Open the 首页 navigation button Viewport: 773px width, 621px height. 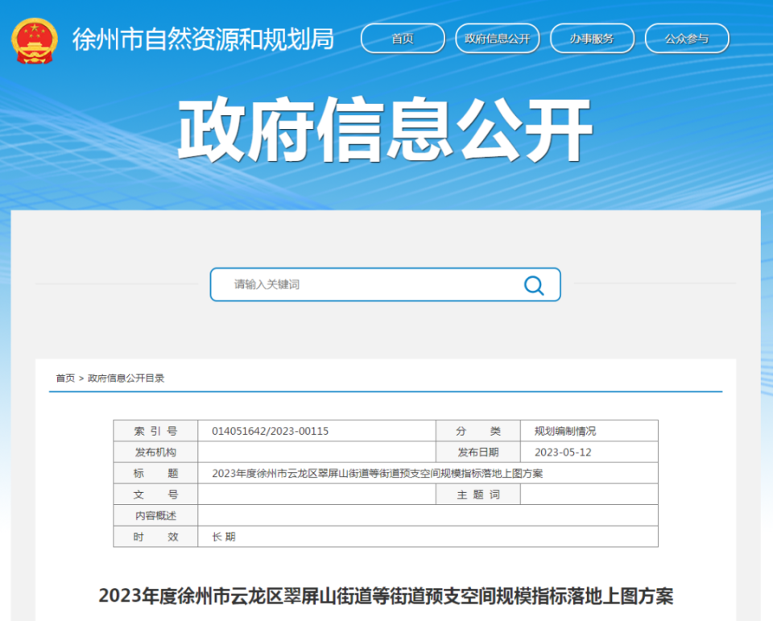click(x=403, y=38)
